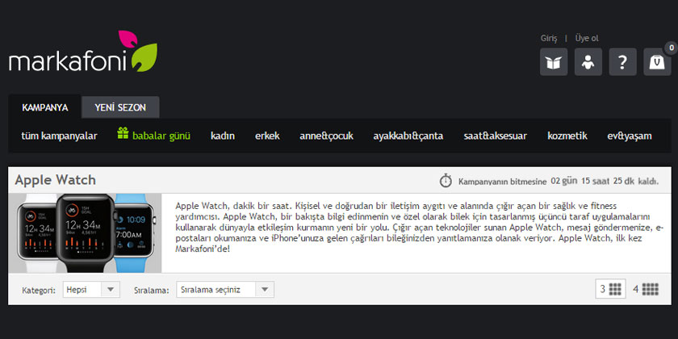Select saat&aksesuar menu item

tap(495, 136)
